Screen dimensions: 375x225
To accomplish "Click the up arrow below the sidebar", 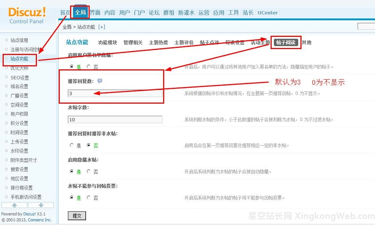I will point(14,205).
